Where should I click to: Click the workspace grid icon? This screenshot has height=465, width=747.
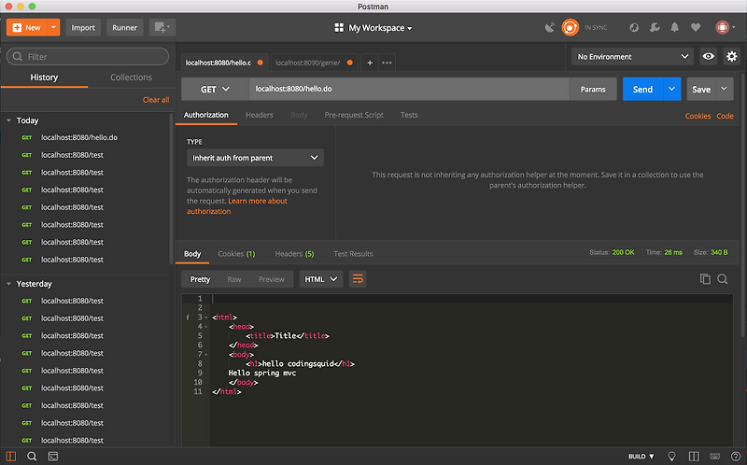tap(339, 28)
